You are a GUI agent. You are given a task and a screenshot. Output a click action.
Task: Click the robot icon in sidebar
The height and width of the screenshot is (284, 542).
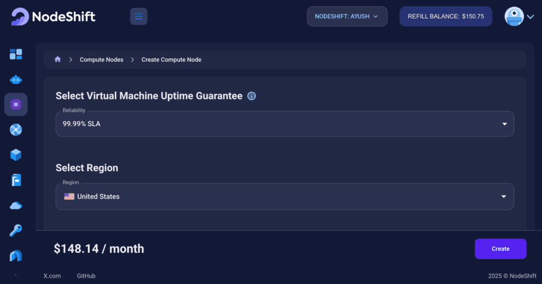16,79
